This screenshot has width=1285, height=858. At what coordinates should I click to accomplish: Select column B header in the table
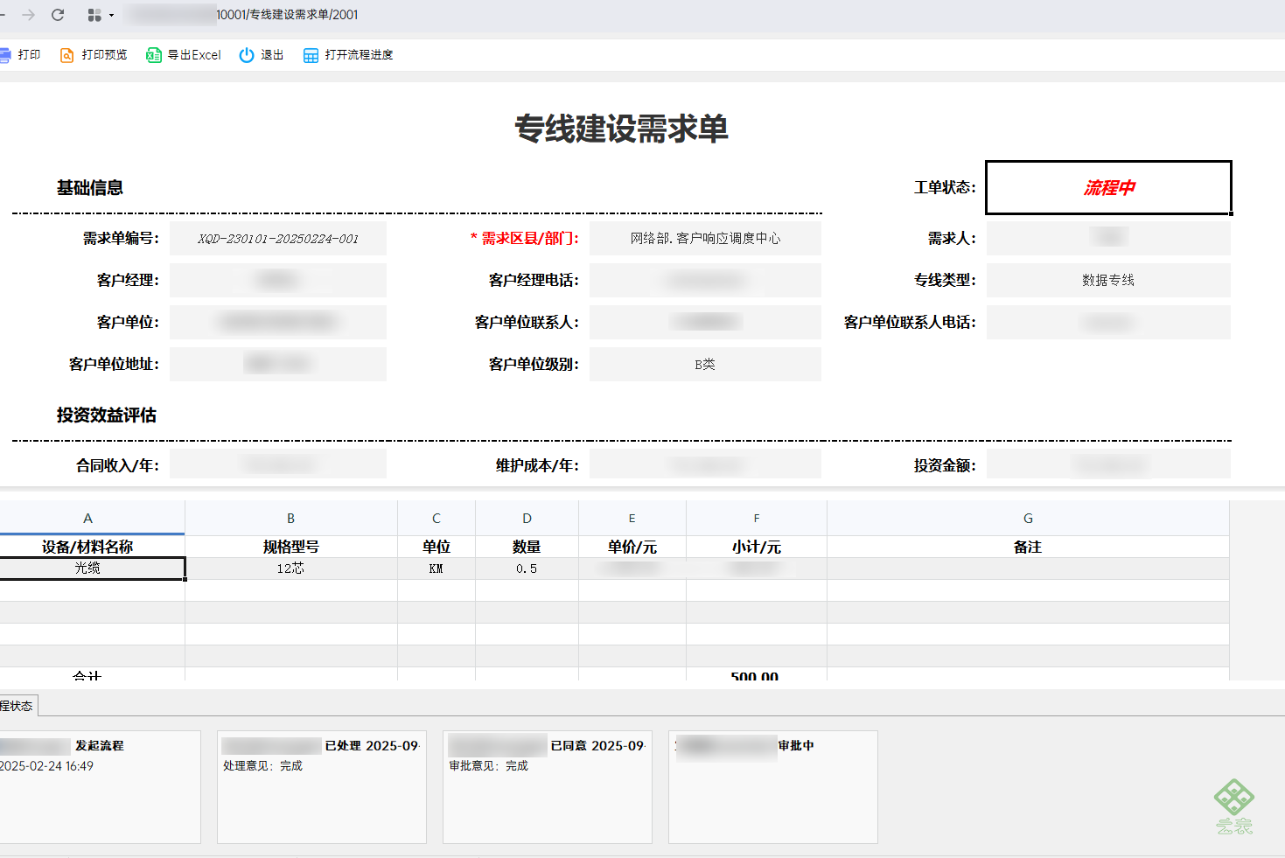pyautogui.click(x=291, y=518)
